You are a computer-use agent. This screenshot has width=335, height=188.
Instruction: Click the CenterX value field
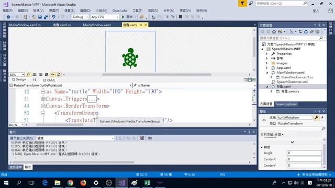pyautogui.click(x=304, y=159)
